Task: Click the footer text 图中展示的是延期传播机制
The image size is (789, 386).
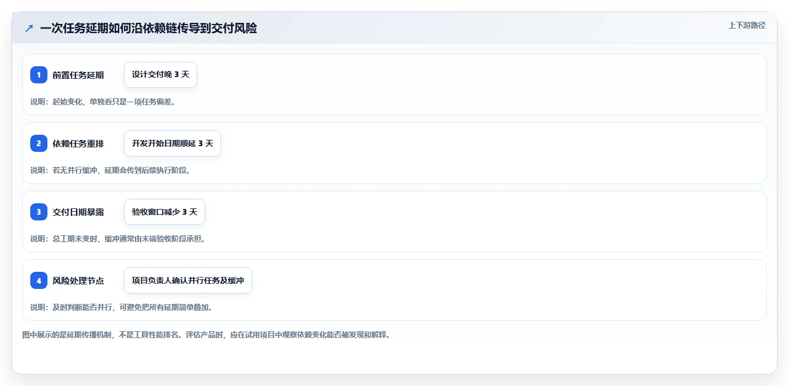Action: 66,335
